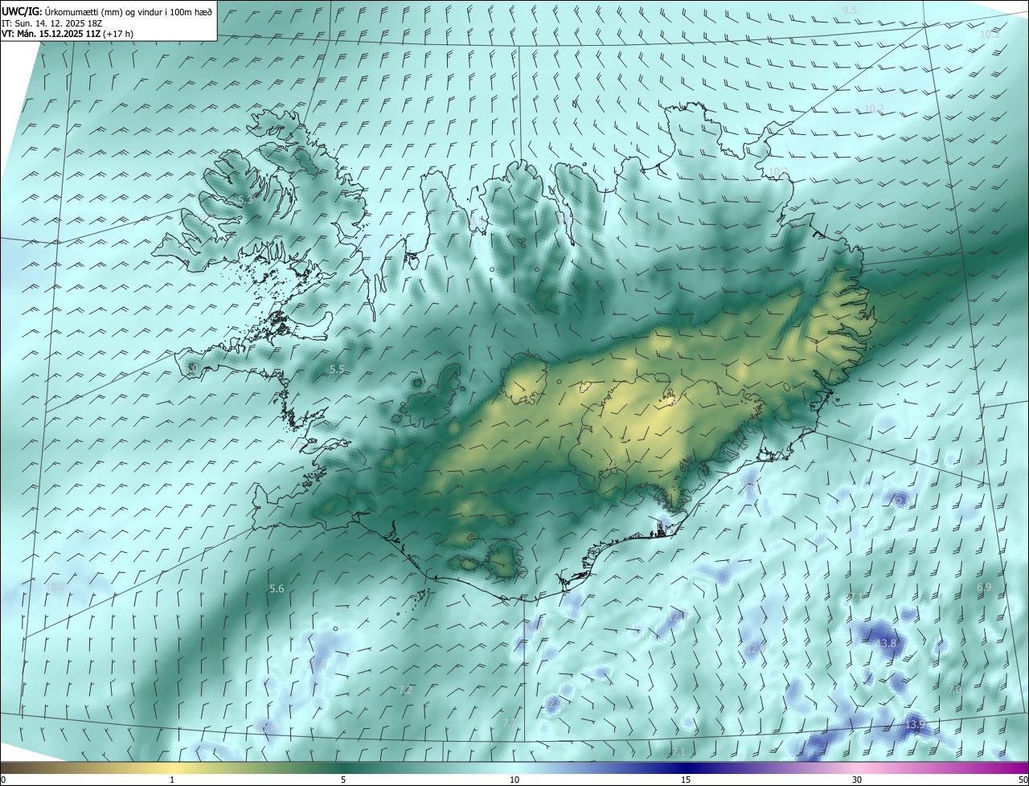
Task: Click the colour scale at the 1 tick label
Action: 172,780
